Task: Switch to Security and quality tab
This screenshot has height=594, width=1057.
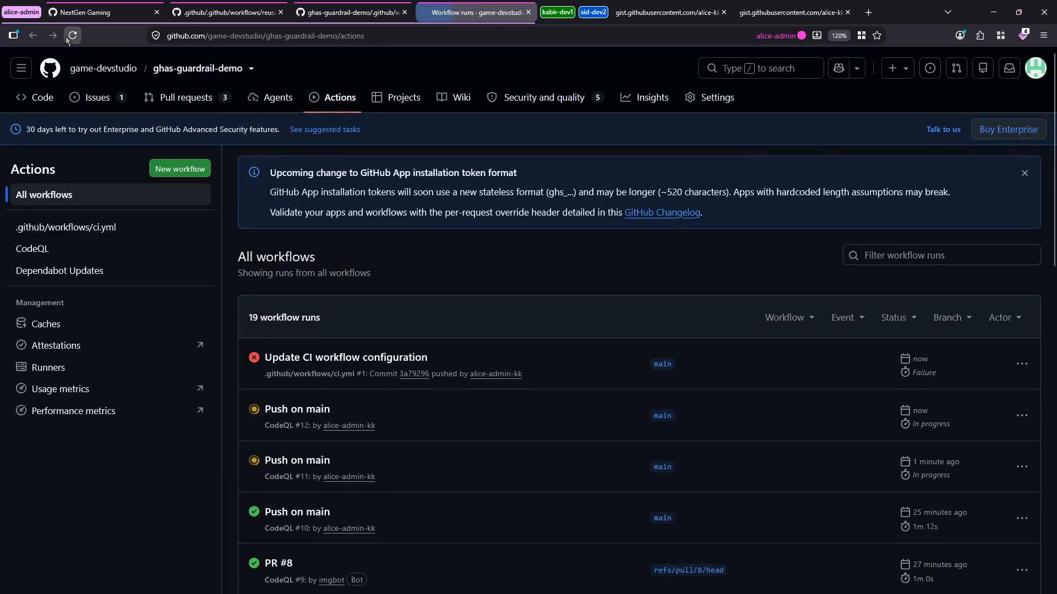Action: (545, 97)
